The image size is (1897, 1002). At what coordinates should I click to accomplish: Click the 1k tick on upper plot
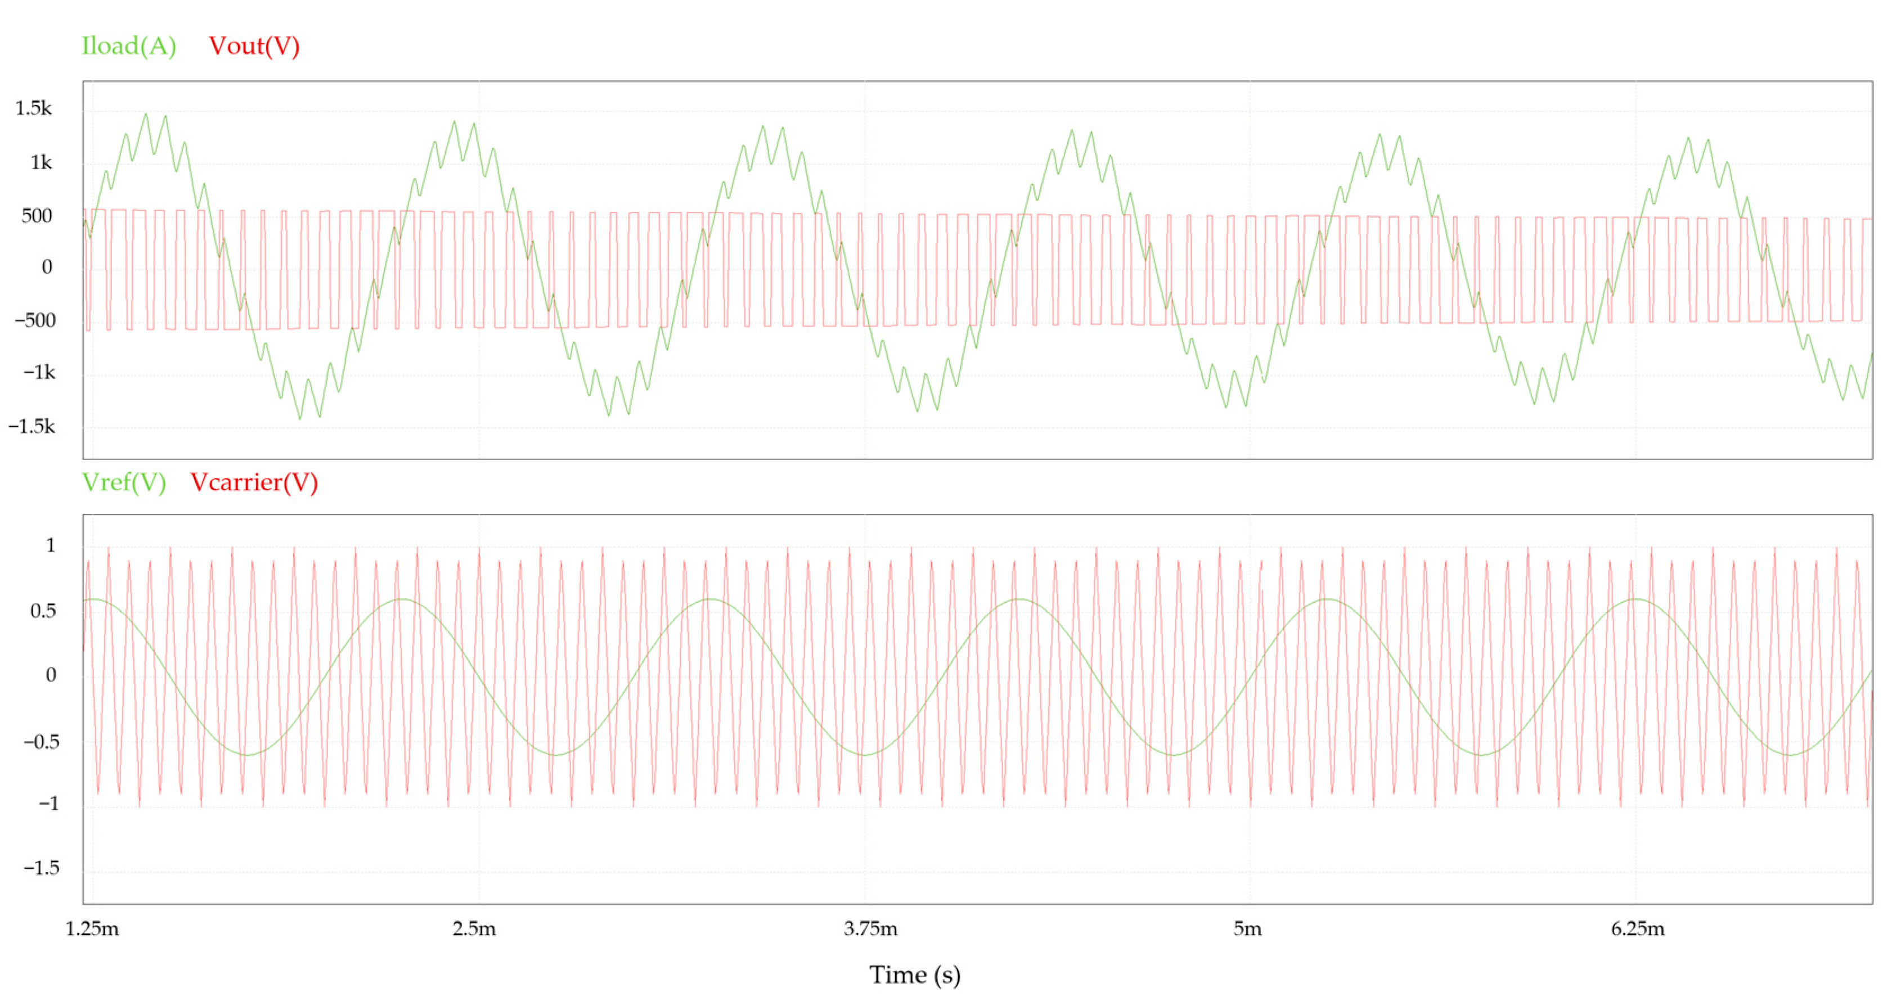click(x=41, y=163)
